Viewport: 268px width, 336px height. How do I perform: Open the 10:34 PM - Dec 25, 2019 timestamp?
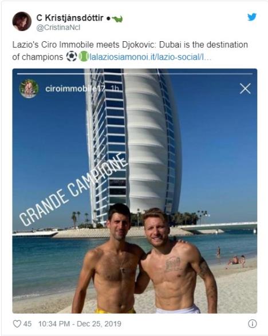click(80, 323)
